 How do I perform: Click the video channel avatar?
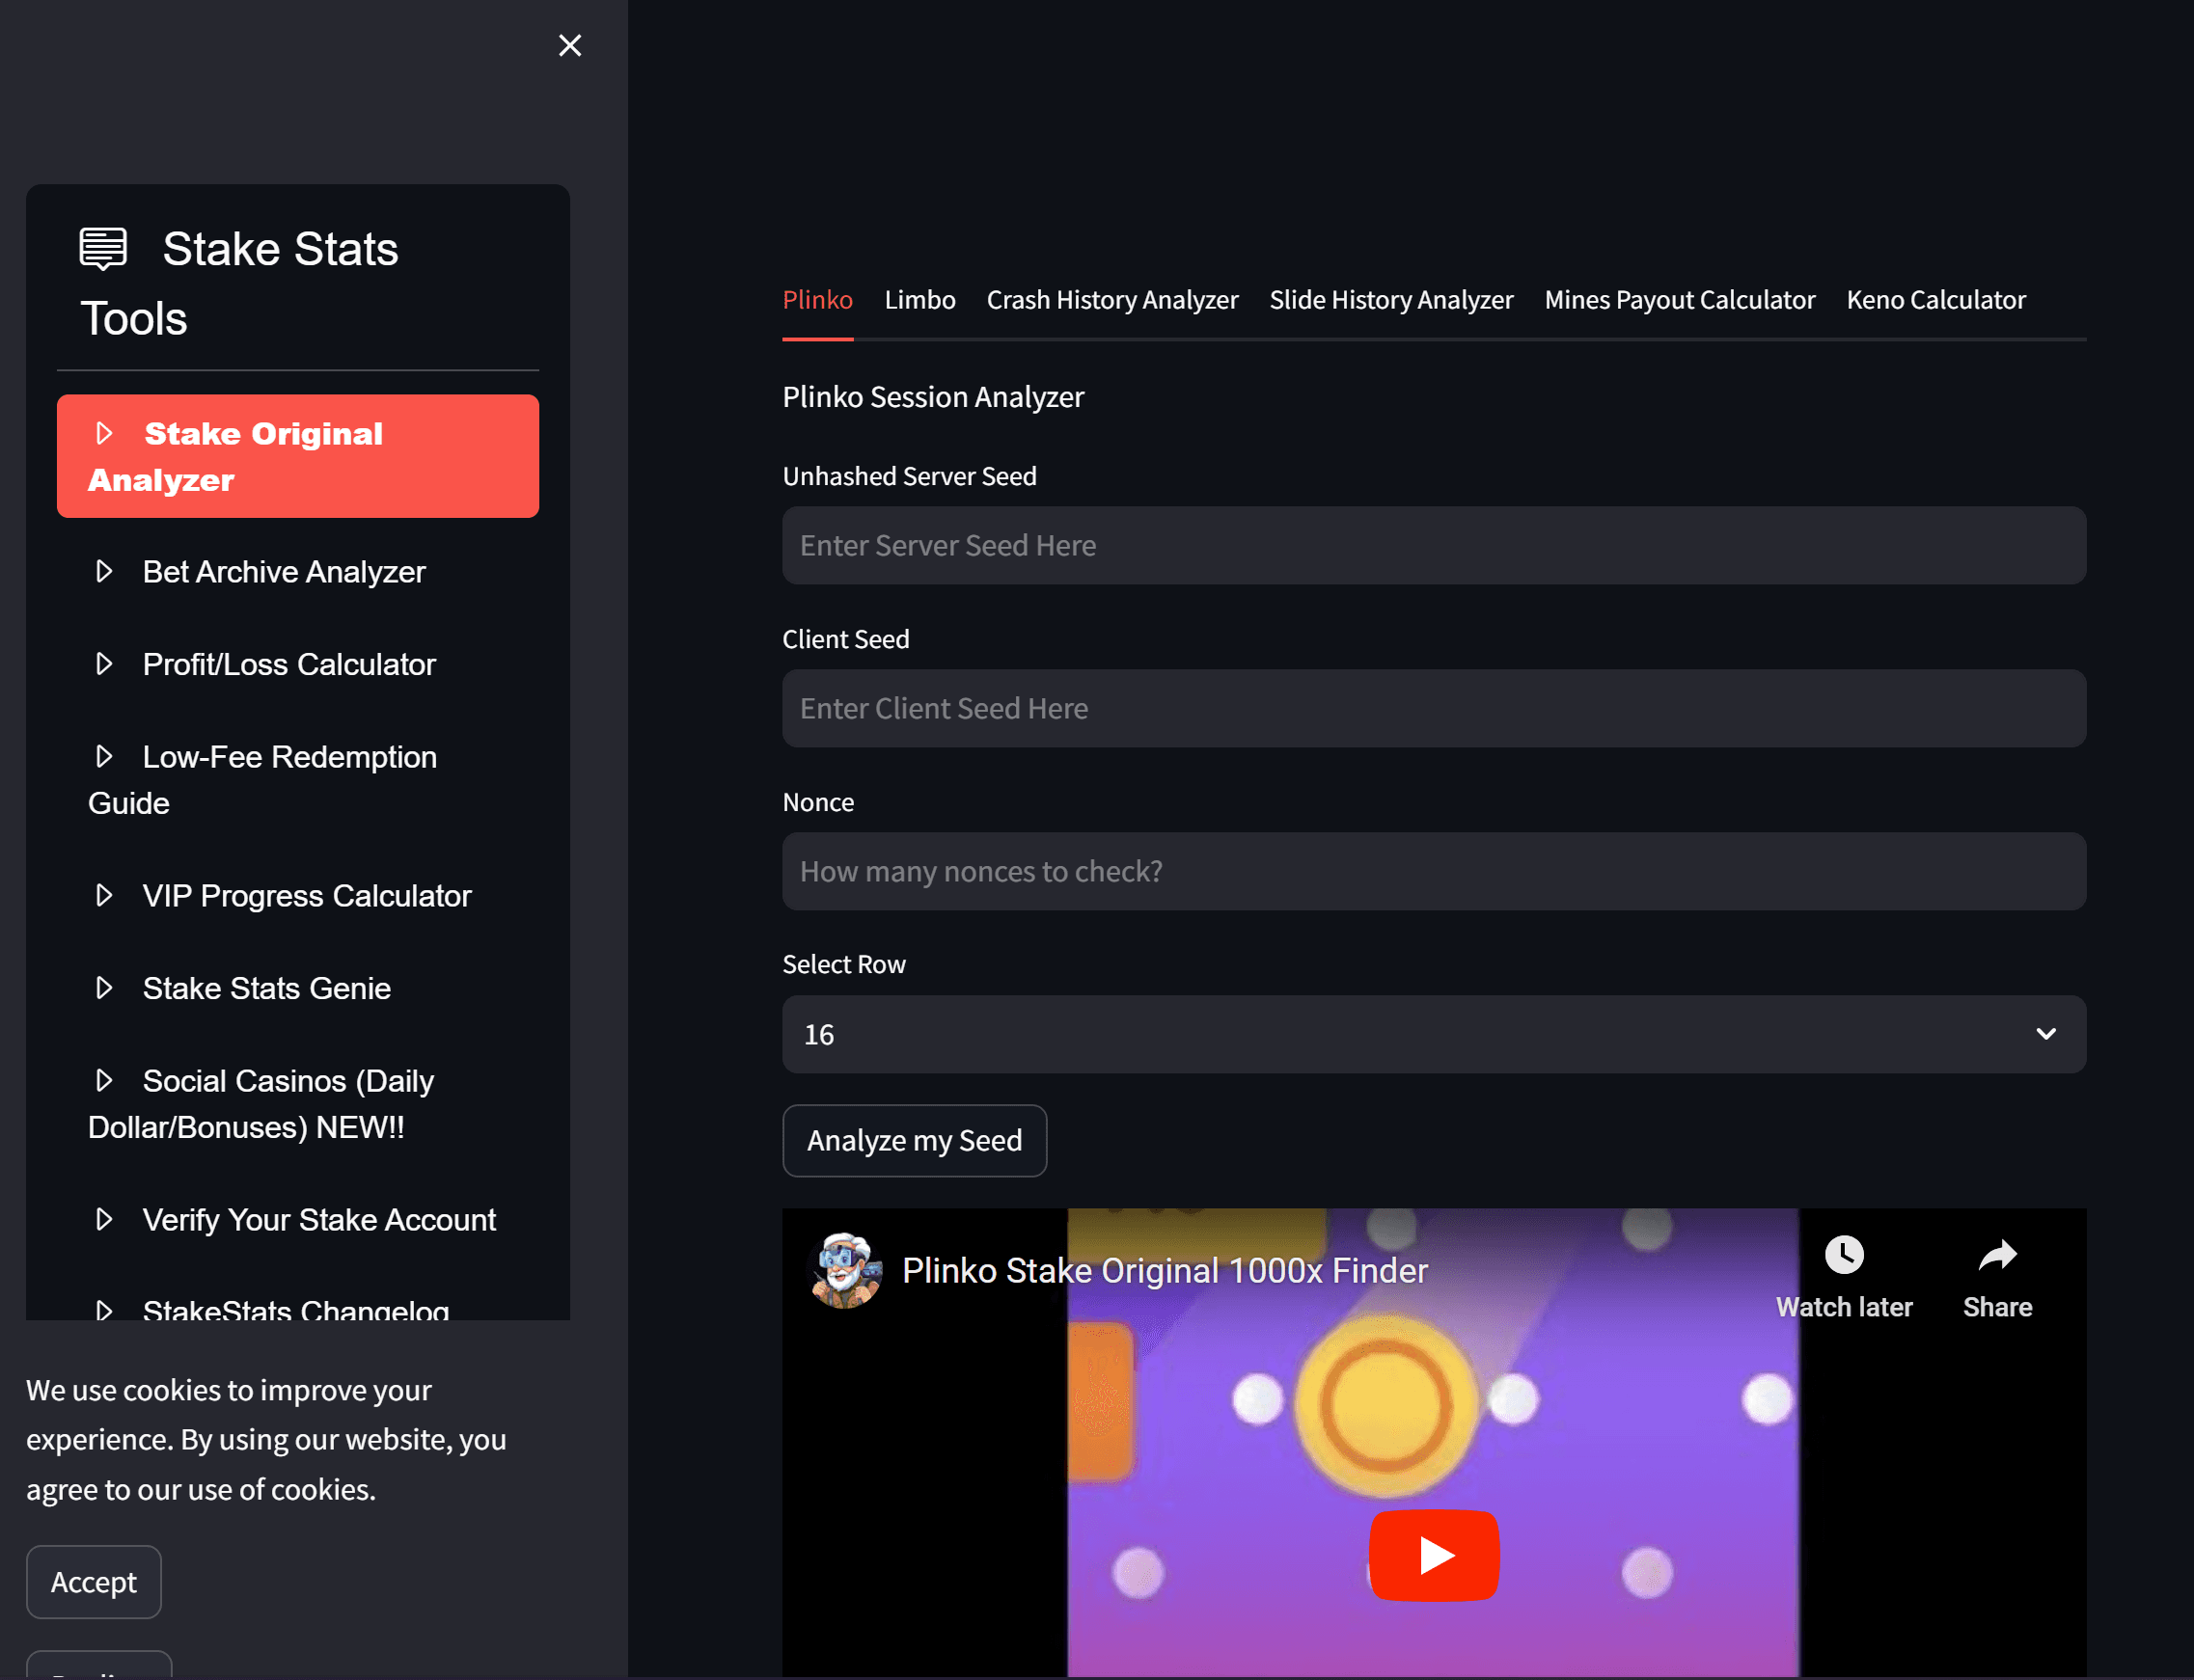coord(844,1270)
